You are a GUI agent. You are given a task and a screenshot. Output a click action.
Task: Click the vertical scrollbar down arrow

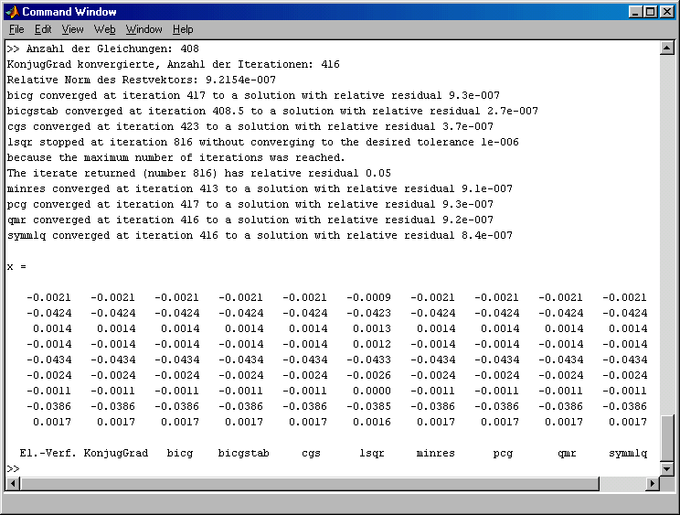pos(666,467)
